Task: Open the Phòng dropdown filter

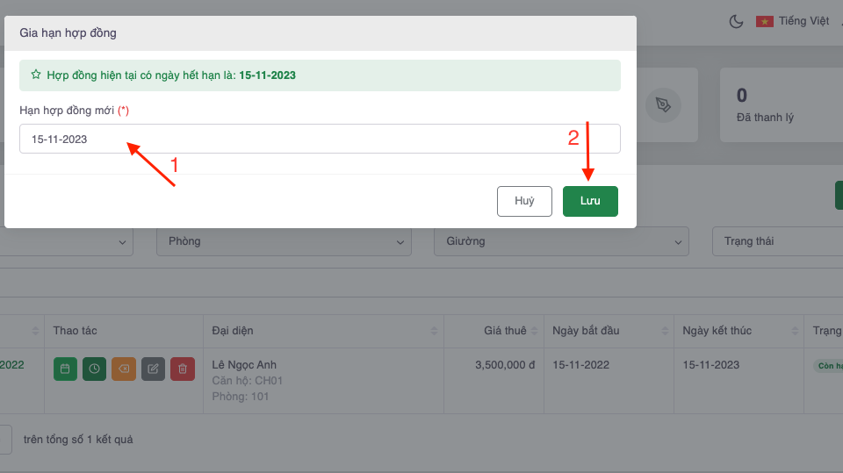Action: 284,241
